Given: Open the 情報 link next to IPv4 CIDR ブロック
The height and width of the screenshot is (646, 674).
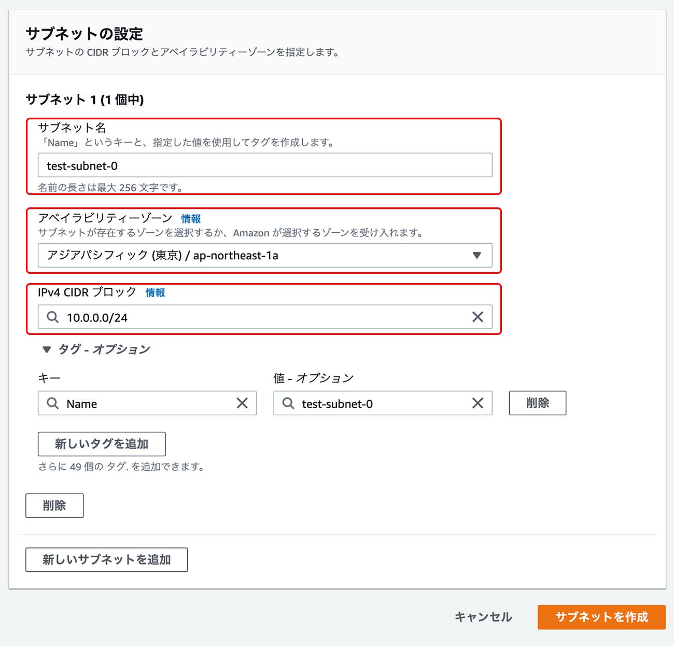Looking at the screenshot, I should 155,292.
